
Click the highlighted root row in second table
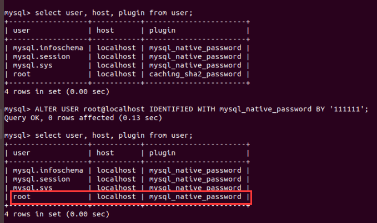131,197
